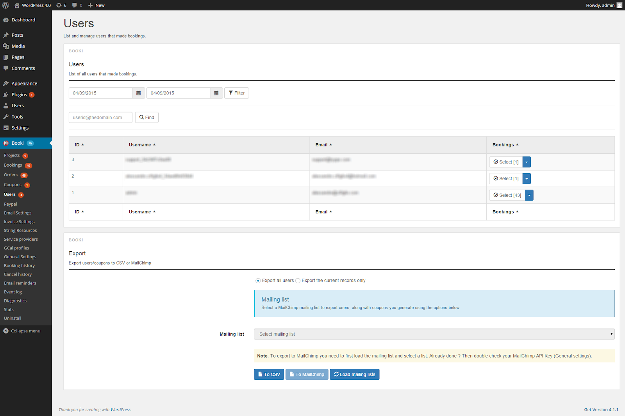The width and height of the screenshot is (625, 416).
Task: Click Select [43] for user ID 1
Action: coord(507,195)
